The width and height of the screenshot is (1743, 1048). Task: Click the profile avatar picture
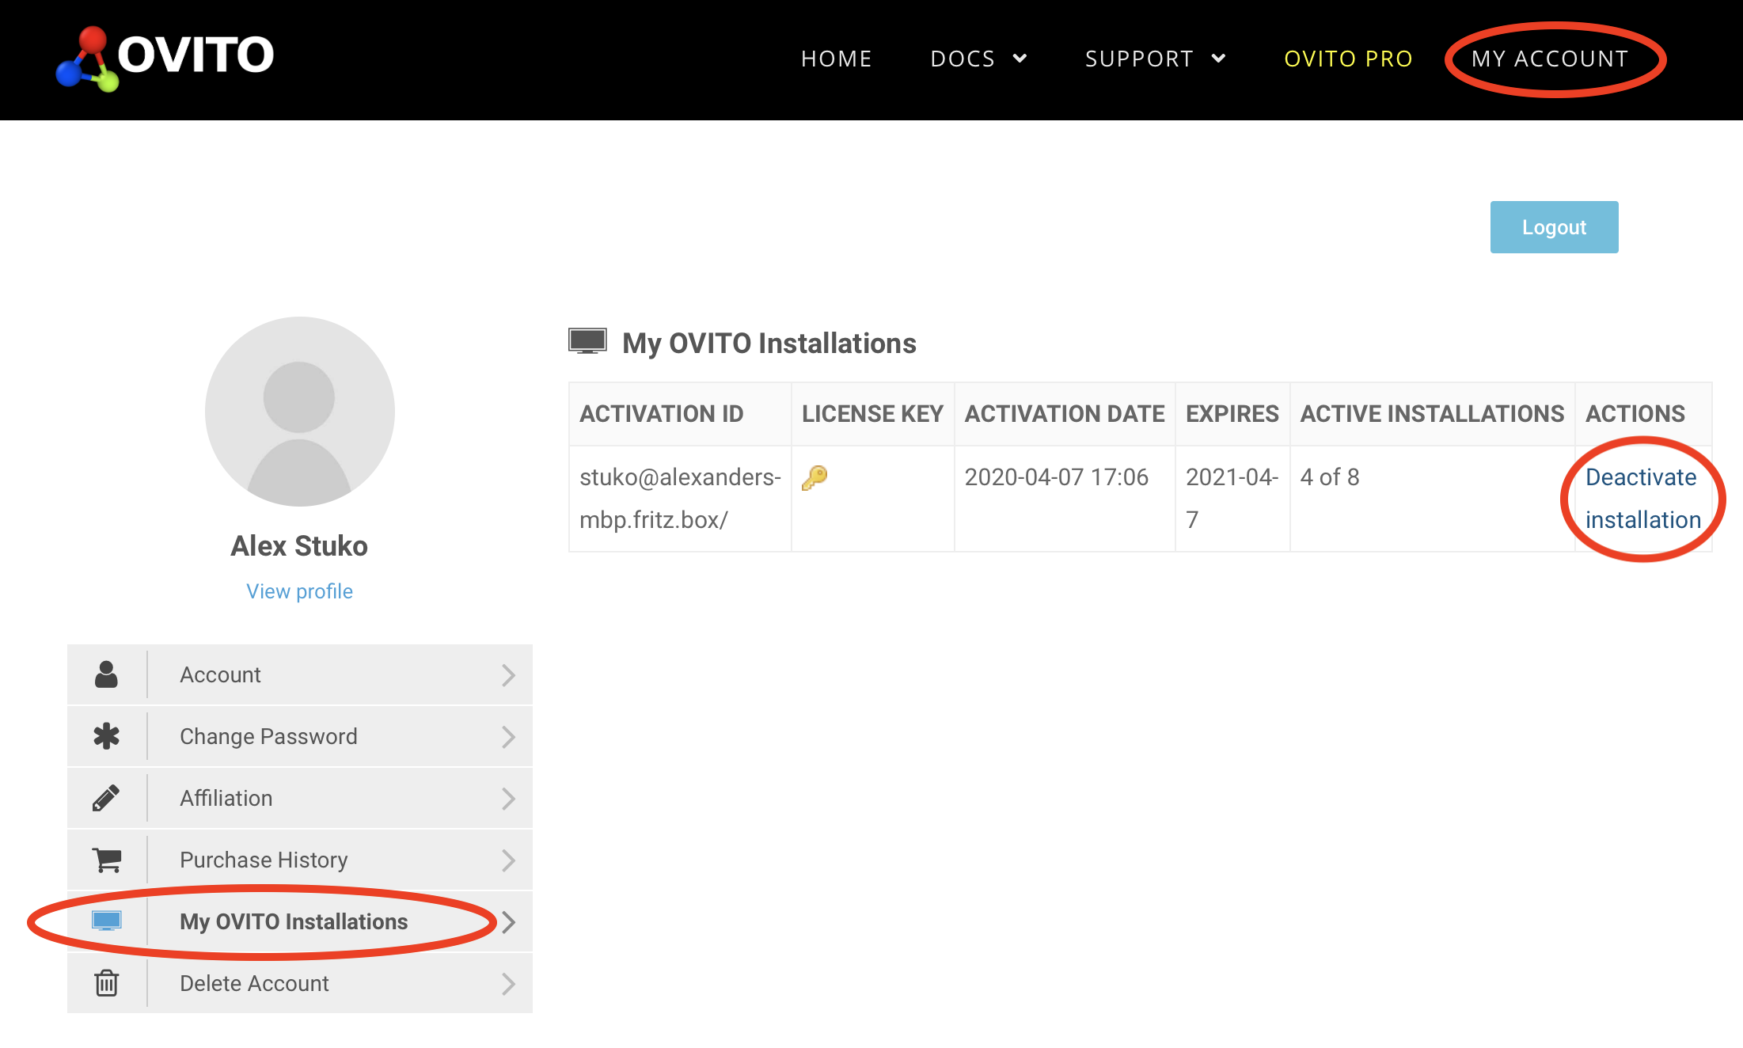(x=299, y=412)
